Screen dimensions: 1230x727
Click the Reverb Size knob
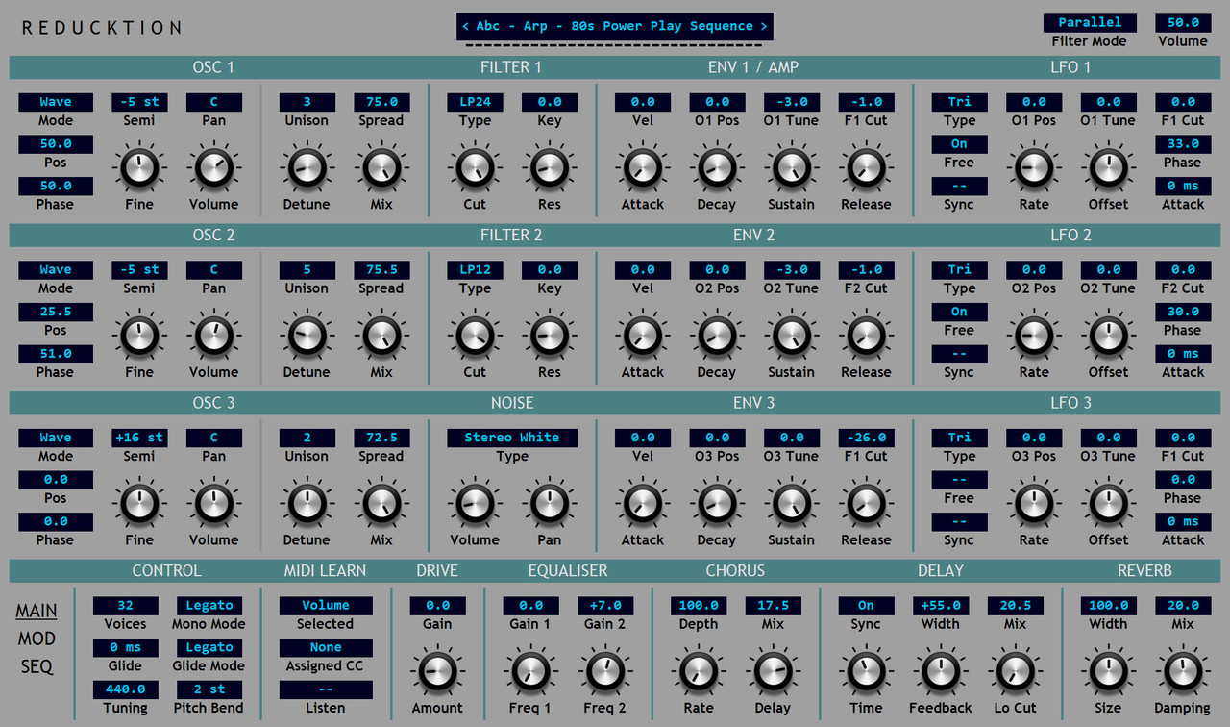[x=1108, y=671]
